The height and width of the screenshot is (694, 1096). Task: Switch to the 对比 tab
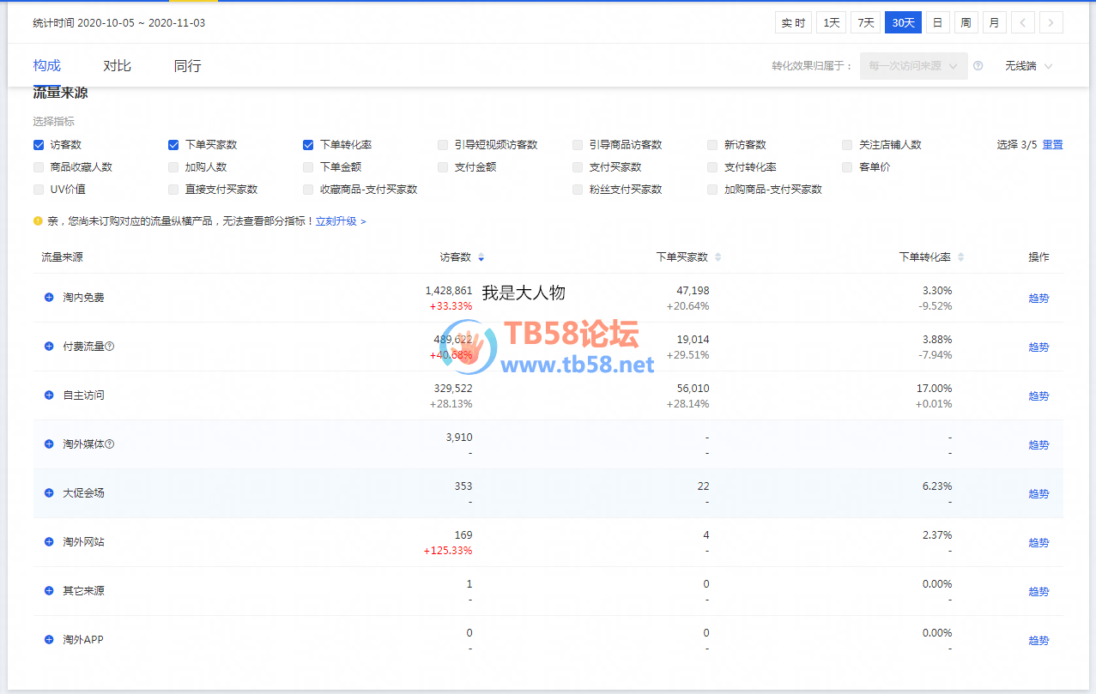(117, 66)
